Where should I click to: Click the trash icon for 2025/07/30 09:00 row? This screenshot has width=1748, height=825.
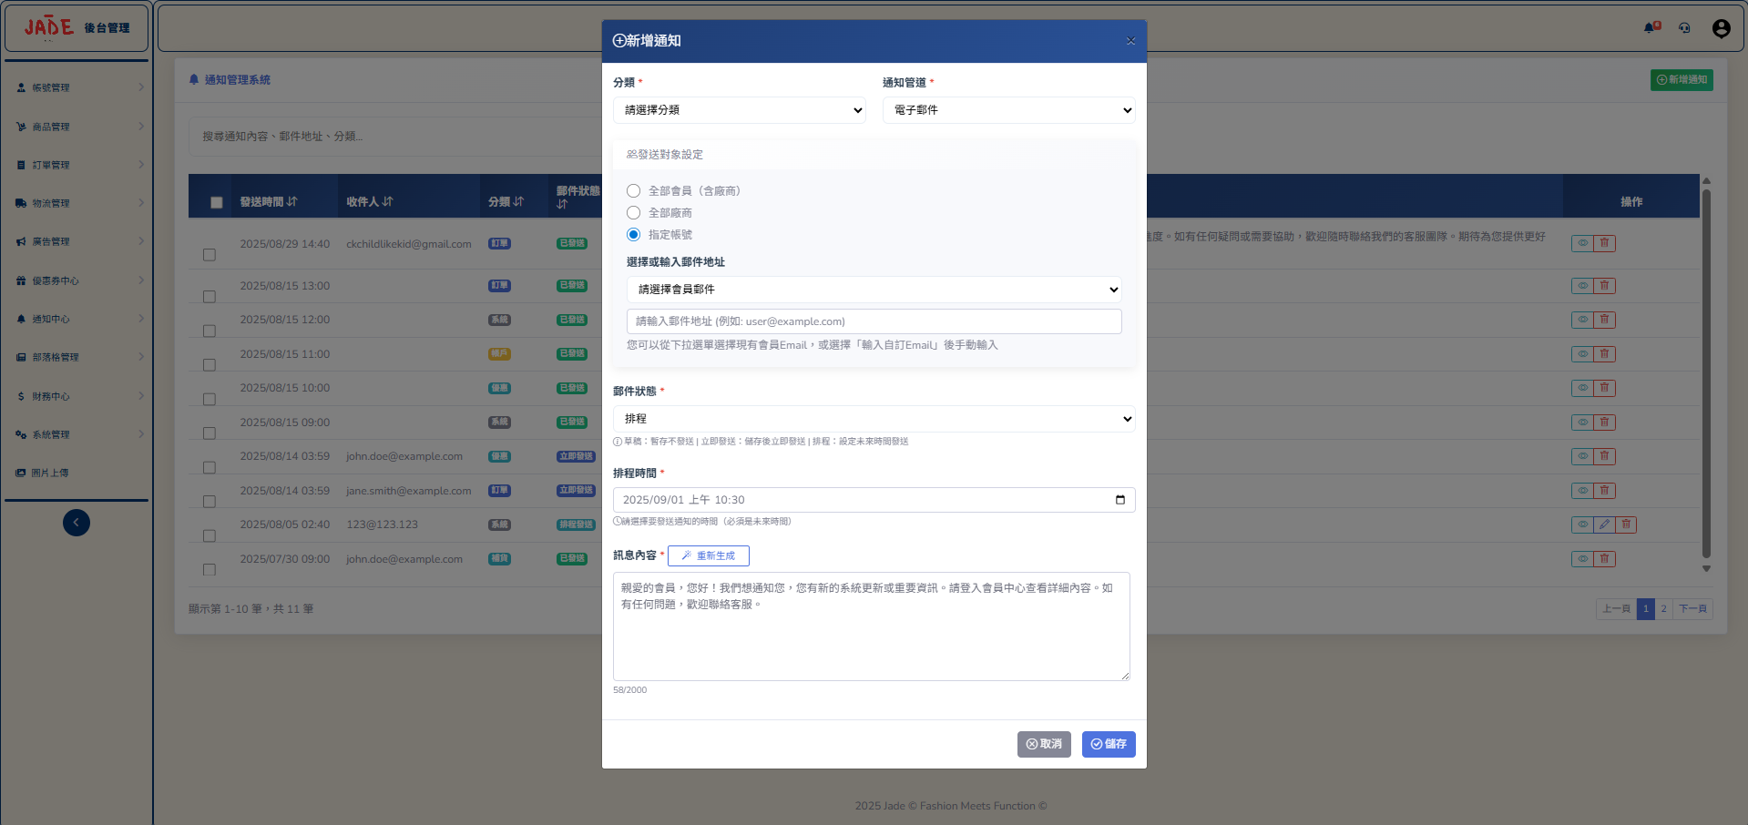click(x=1604, y=559)
